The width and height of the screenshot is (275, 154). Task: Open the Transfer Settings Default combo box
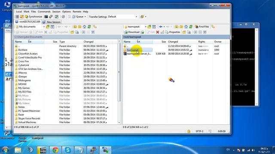[x=122, y=17]
